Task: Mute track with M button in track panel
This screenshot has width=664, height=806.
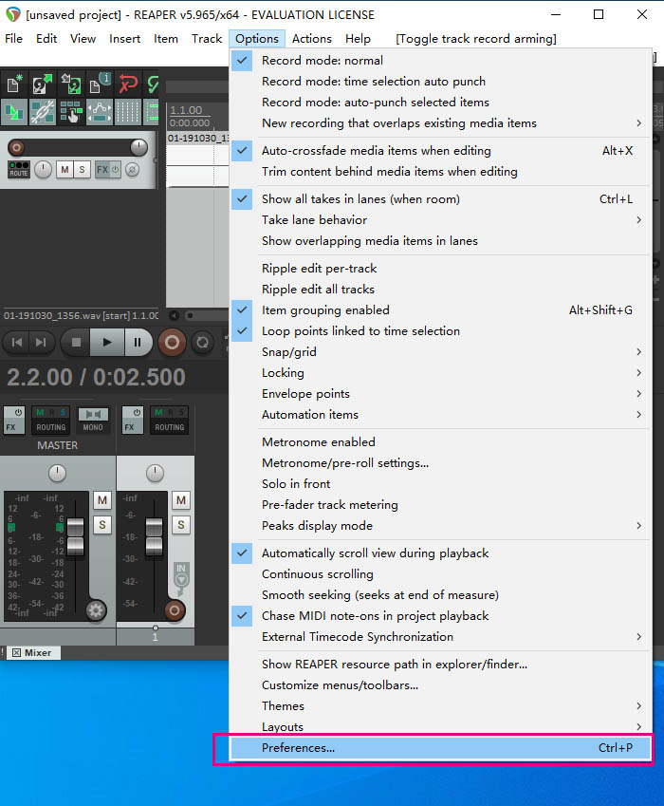Action: click(x=65, y=170)
